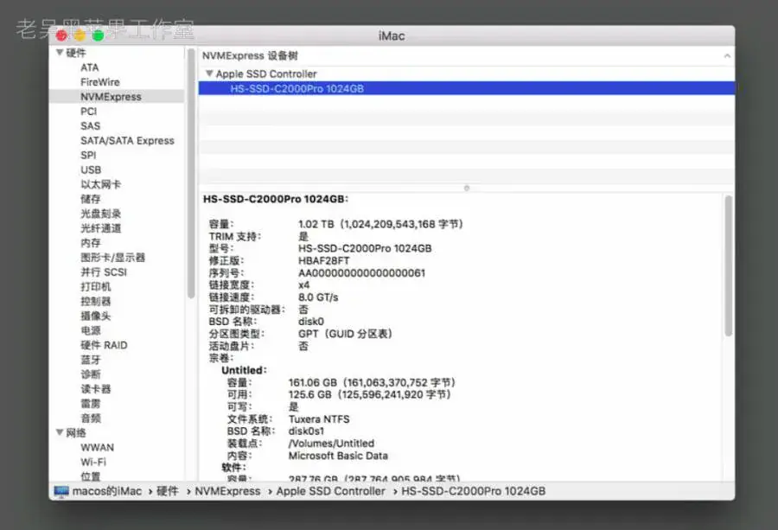Select 打印机 in the sidebar
778x530 pixels.
click(x=96, y=287)
